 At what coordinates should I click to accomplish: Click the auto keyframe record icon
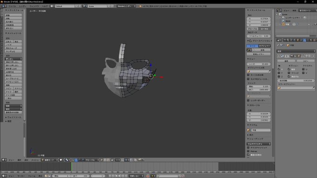(x=148, y=176)
